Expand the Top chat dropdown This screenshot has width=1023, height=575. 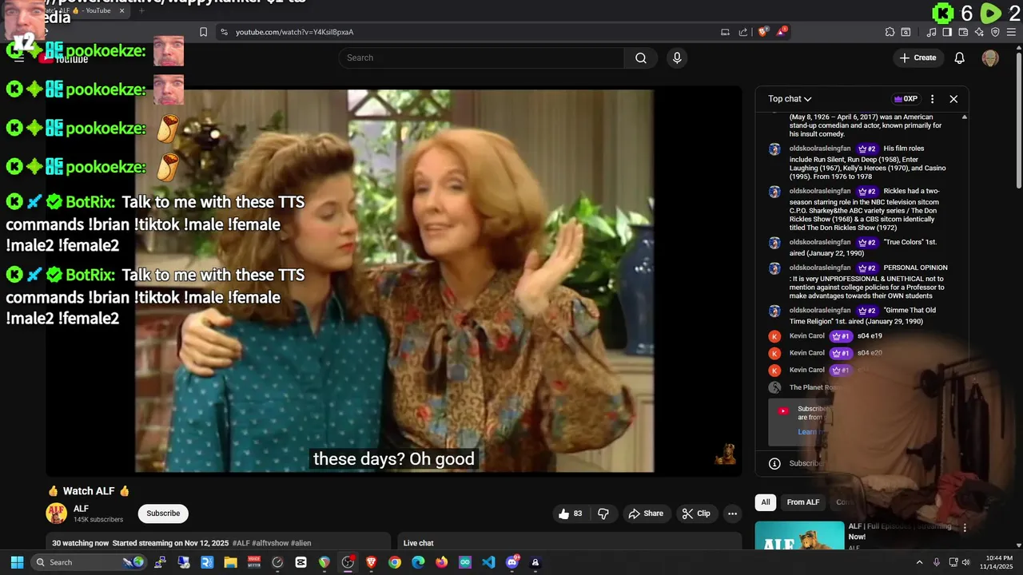(790, 99)
